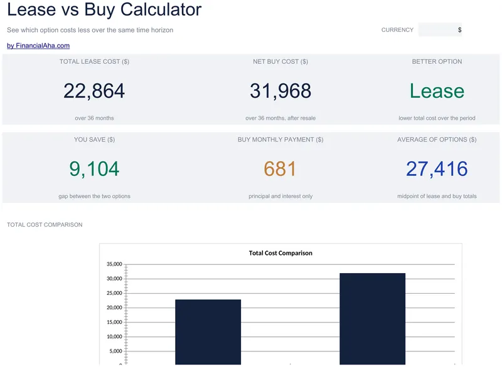Screen dimensions: 502x367
Task: Select the buy monthly payment value 681
Action: pos(280,168)
